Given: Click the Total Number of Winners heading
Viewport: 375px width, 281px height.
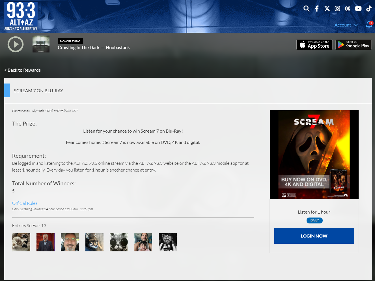Looking at the screenshot, I should pyautogui.click(x=44, y=183).
